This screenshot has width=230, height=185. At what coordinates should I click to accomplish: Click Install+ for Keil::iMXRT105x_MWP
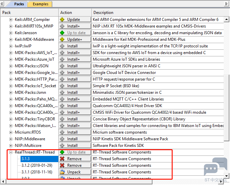[75, 26]
